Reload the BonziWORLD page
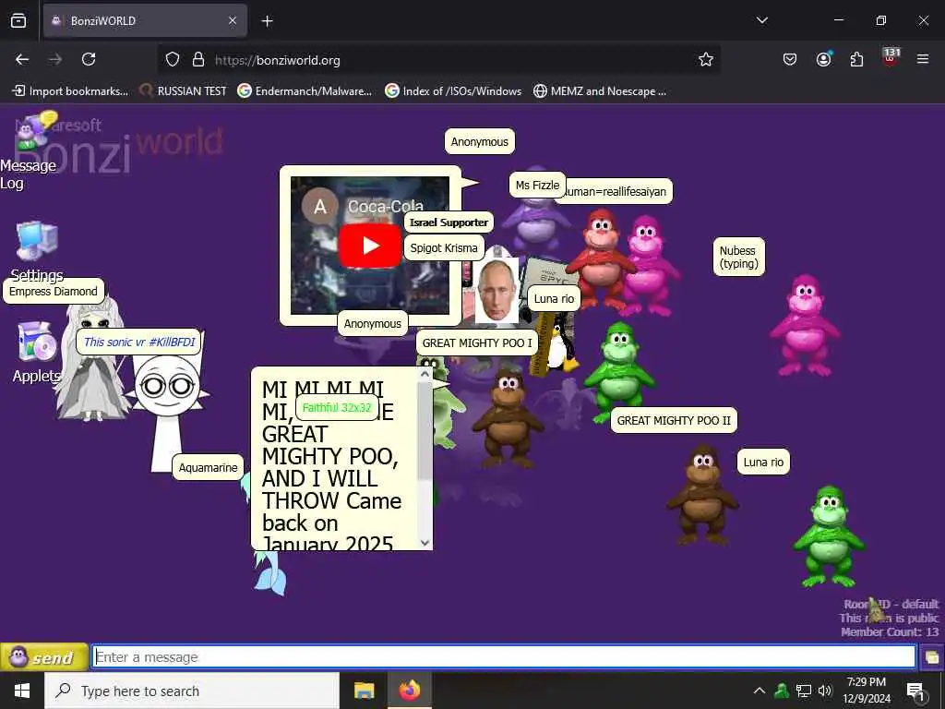The image size is (945, 709). point(89,59)
